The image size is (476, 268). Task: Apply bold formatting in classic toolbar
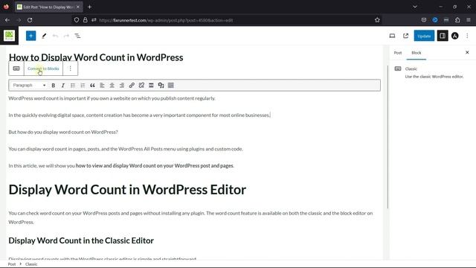[53, 86]
